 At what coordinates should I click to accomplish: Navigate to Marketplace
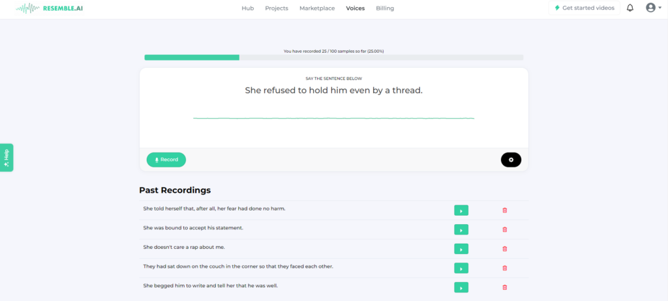[317, 8]
